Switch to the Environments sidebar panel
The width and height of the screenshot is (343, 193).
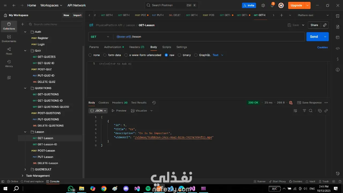pyautogui.click(x=9, y=39)
